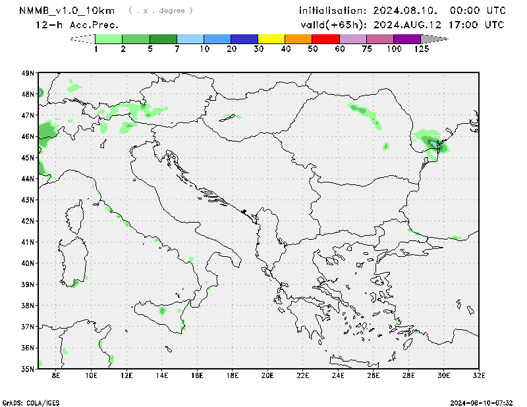Click the 32E longitude axis label
Viewport: 527px width, 407px height.
click(479, 376)
